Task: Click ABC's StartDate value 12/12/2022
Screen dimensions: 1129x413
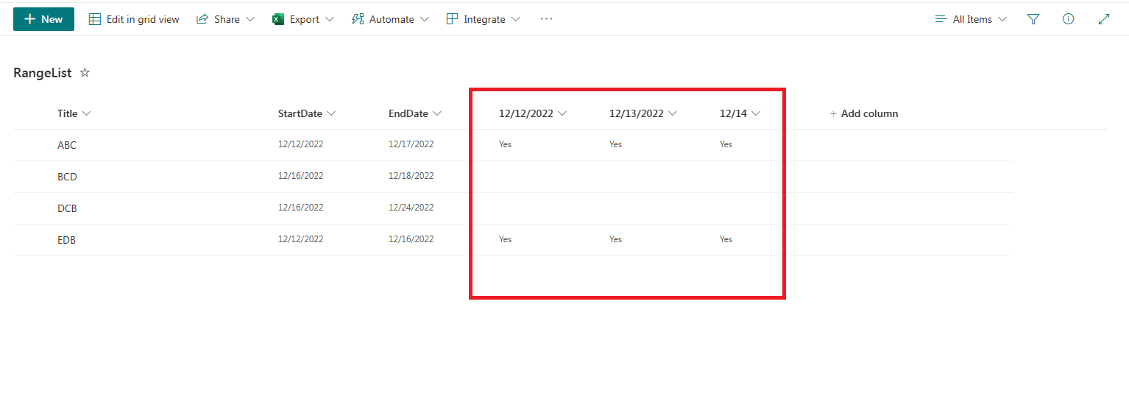Action: 300,144
